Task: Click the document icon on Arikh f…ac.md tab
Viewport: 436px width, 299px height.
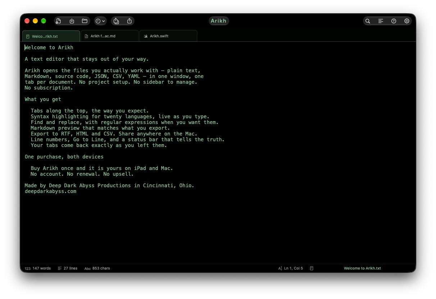Action: 86,36
